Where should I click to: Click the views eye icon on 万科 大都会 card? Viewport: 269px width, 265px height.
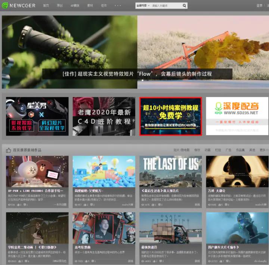tap(209, 205)
